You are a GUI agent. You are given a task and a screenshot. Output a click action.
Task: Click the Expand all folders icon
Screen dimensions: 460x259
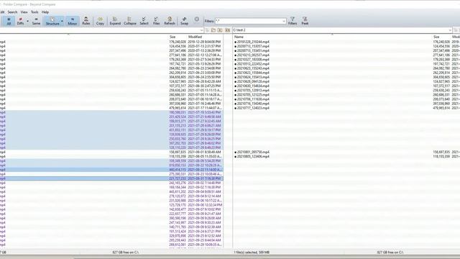[x=115, y=21]
